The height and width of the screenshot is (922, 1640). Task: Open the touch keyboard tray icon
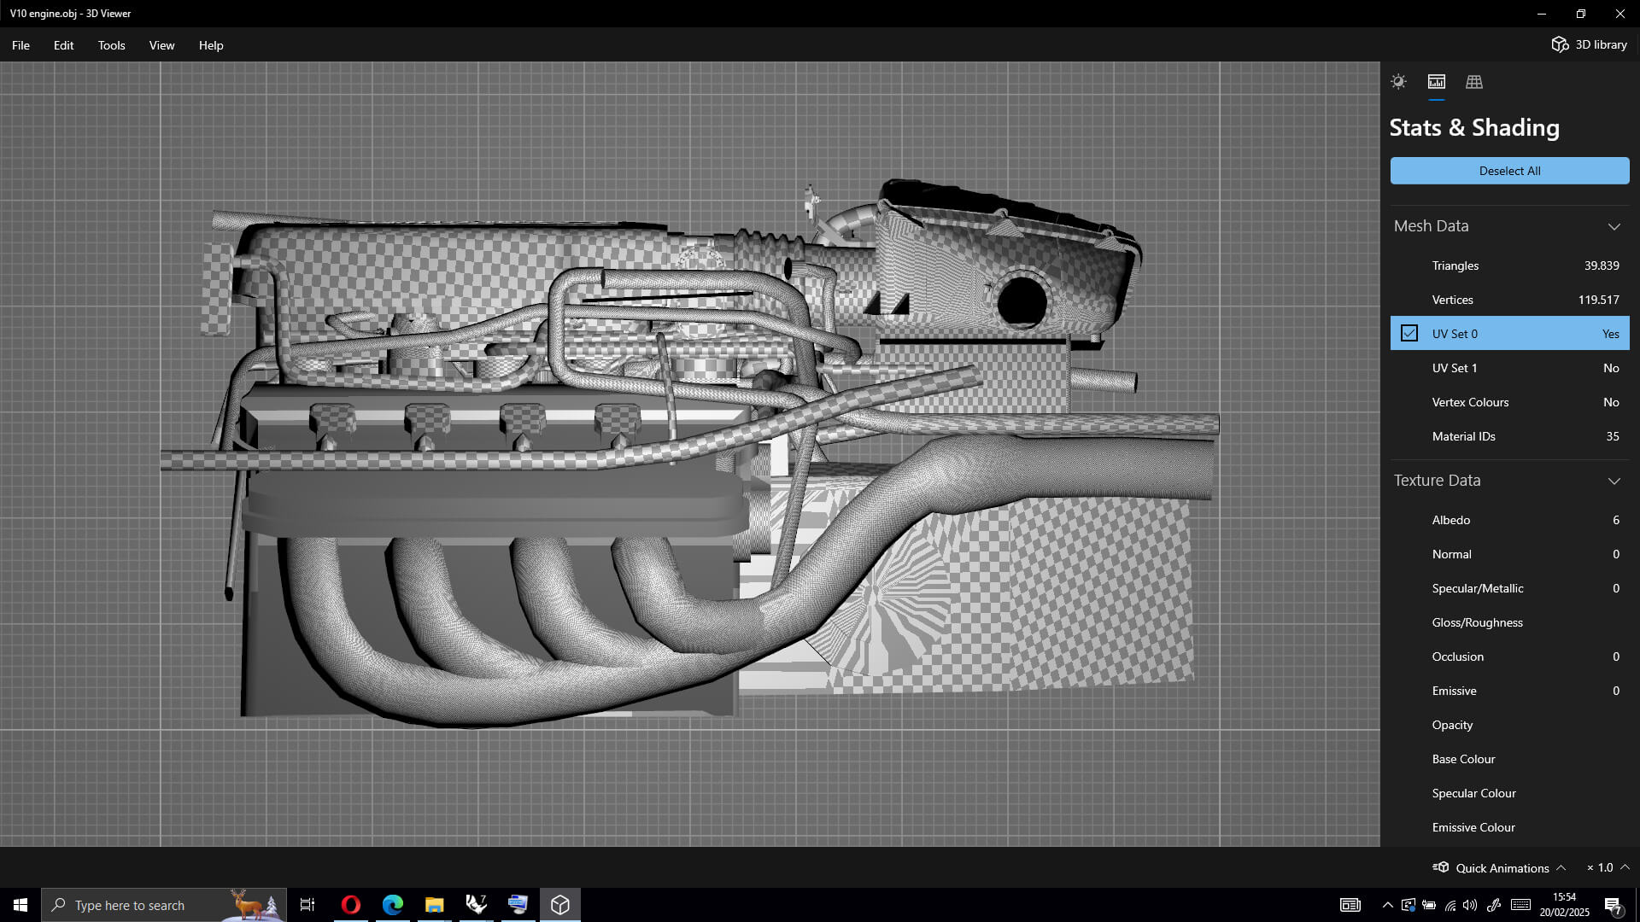click(x=1520, y=905)
